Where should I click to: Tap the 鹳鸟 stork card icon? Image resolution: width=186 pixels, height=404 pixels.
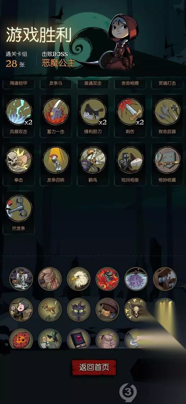[x=93, y=160]
